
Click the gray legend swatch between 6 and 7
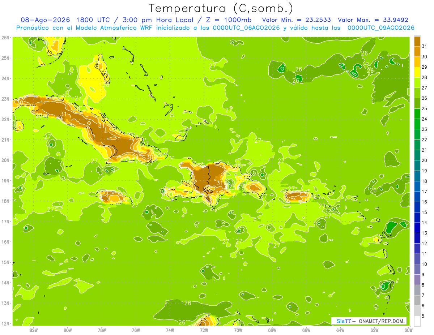pyautogui.click(x=417, y=300)
